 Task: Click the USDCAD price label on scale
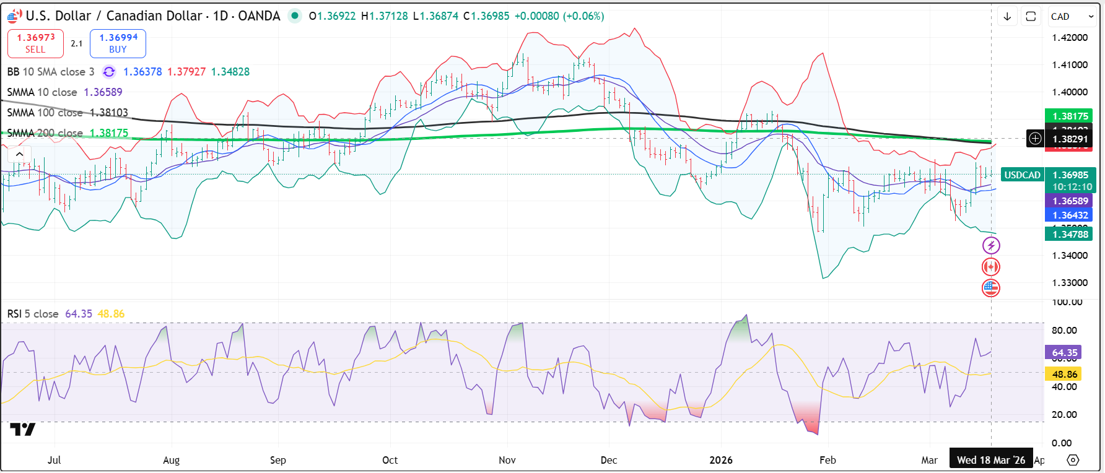[1022, 175]
